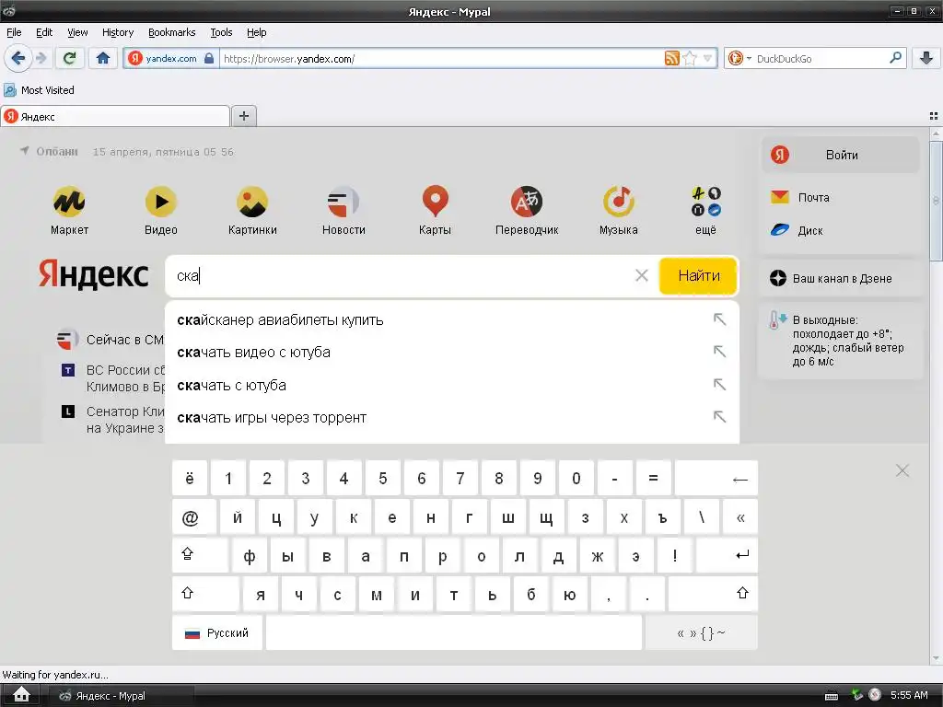Tap the spacebar on the virtual keyboard
Image resolution: width=943 pixels, height=707 pixels.
tap(453, 633)
